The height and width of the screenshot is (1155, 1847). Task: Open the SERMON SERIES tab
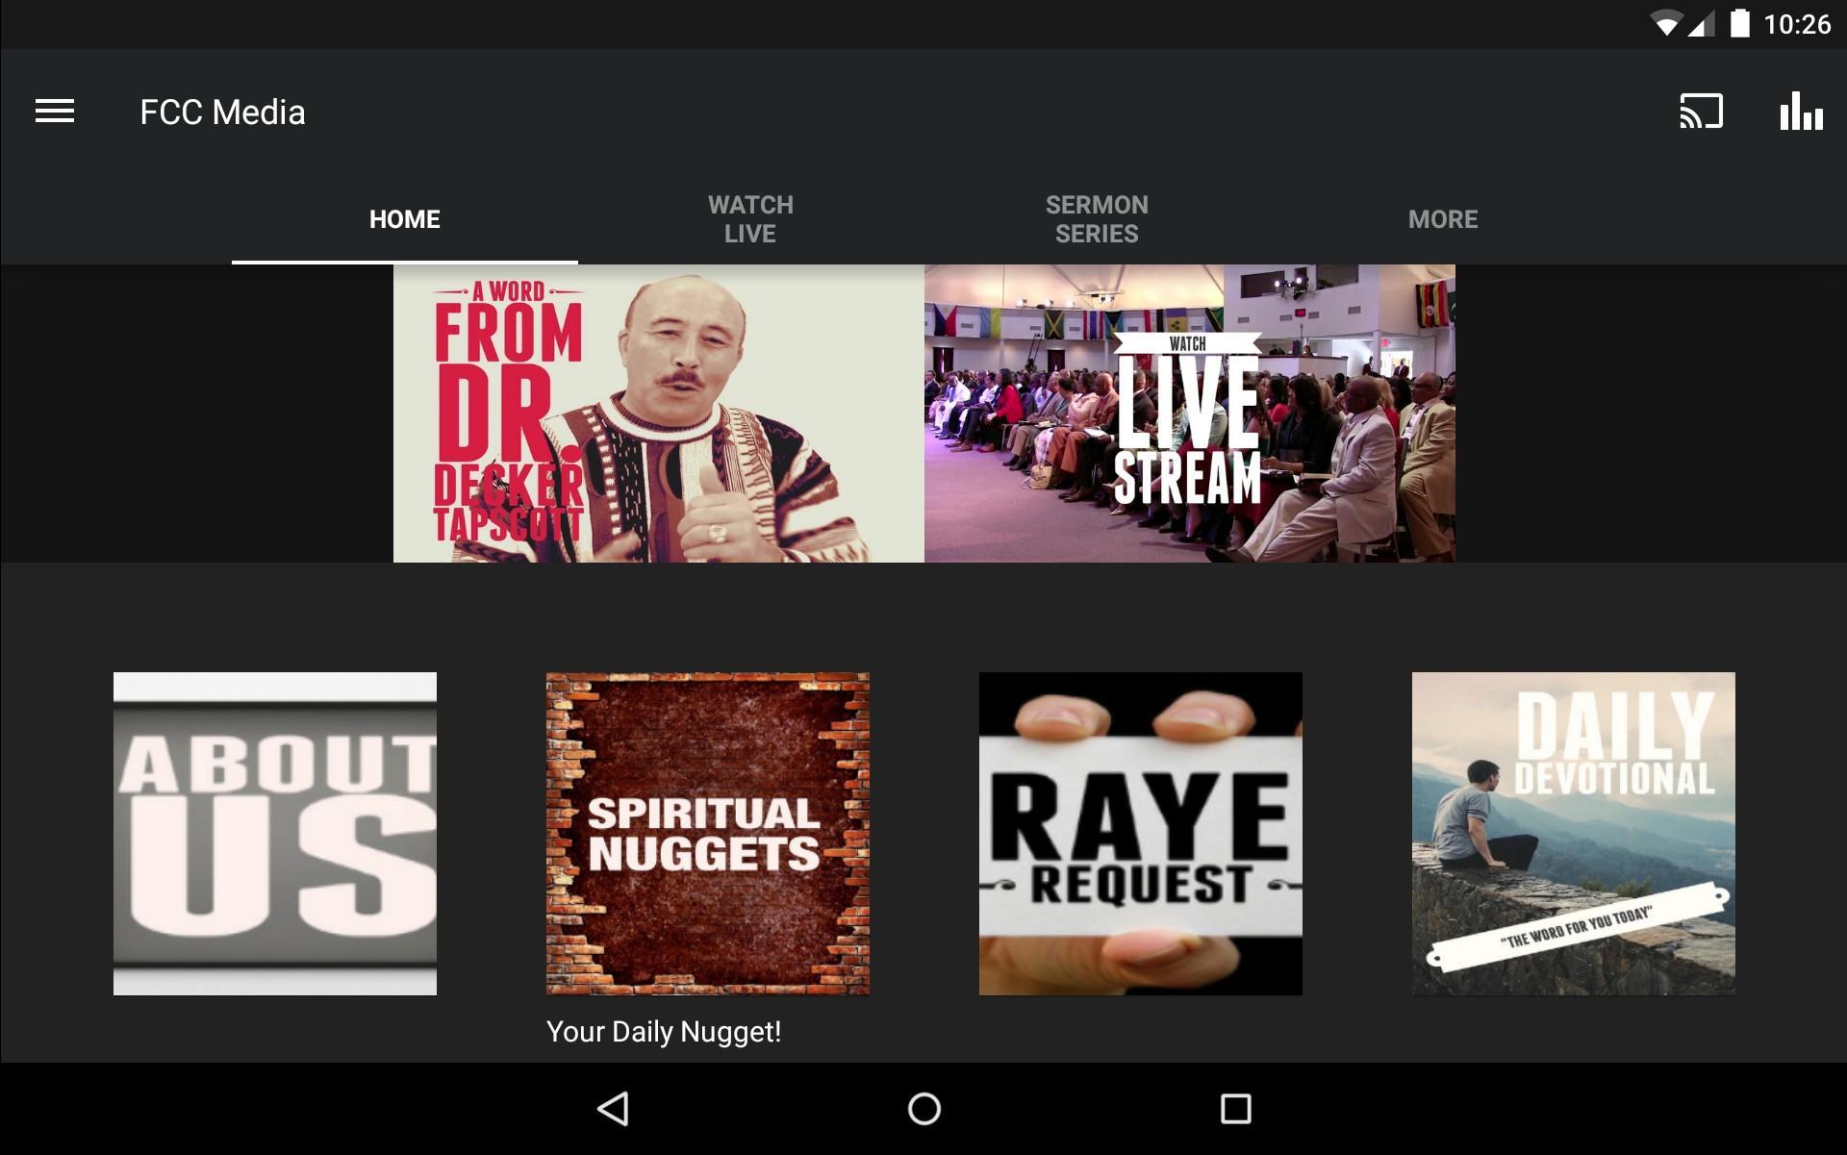(x=1097, y=219)
